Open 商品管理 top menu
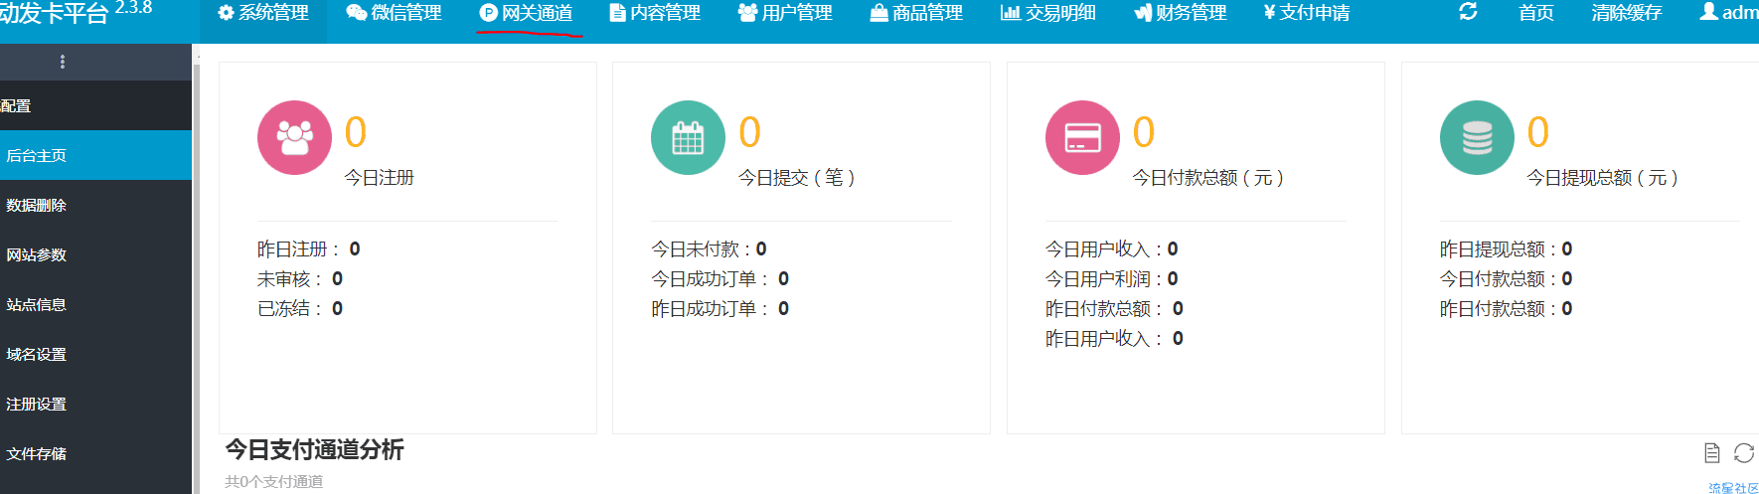The height and width of the screenshot is (494, 1759). (916, 13)
